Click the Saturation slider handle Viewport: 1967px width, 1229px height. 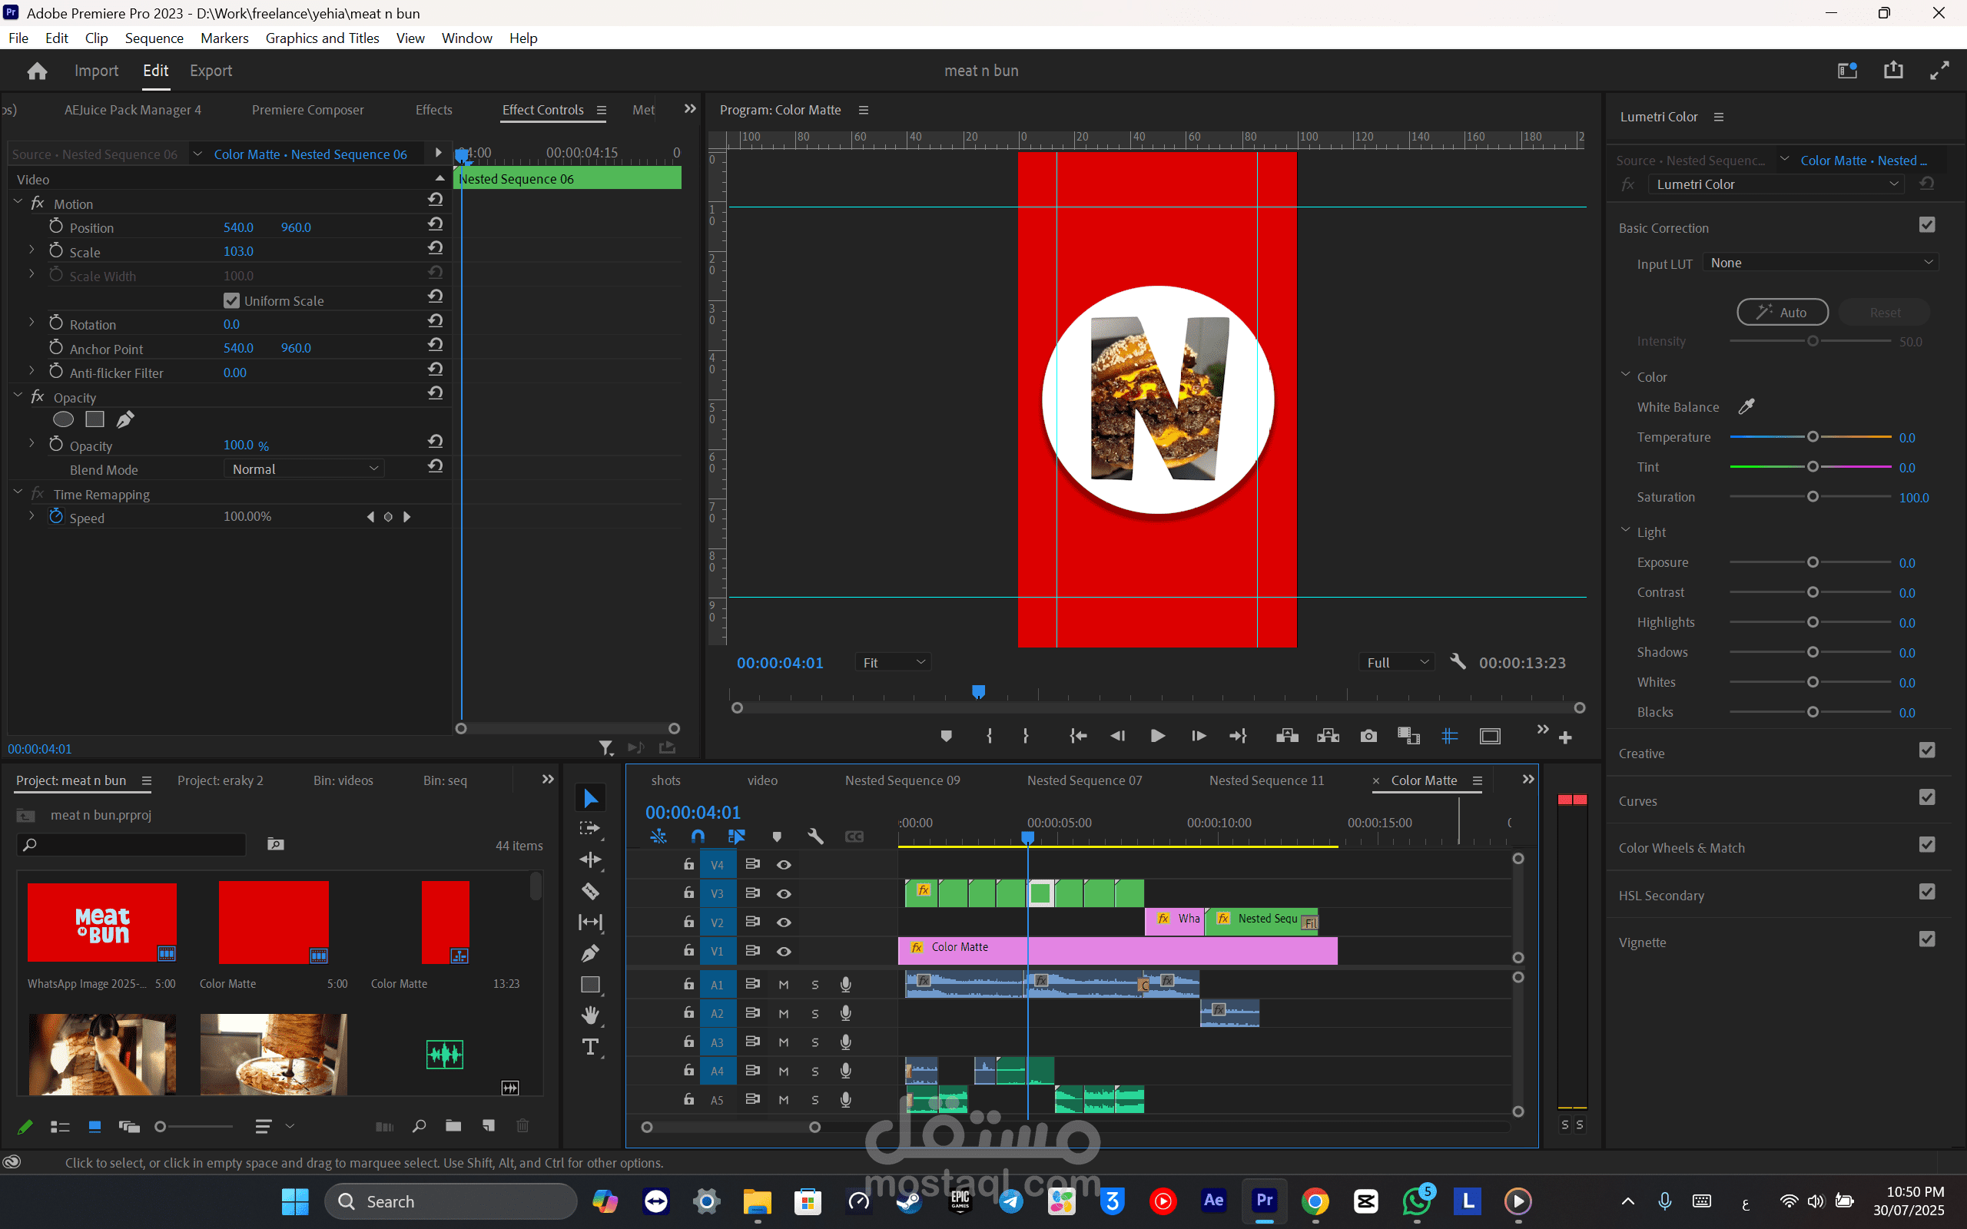1813,497
